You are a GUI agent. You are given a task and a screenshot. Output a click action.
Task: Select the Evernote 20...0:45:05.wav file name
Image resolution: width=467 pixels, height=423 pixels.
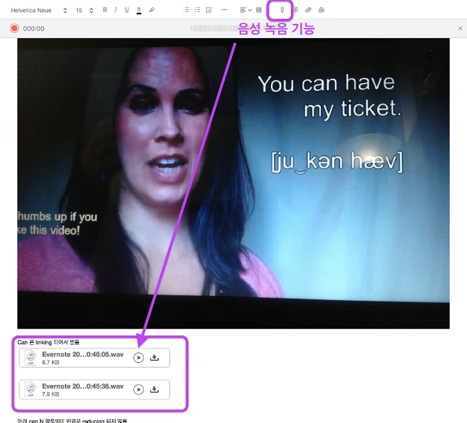tap(83, 354)
